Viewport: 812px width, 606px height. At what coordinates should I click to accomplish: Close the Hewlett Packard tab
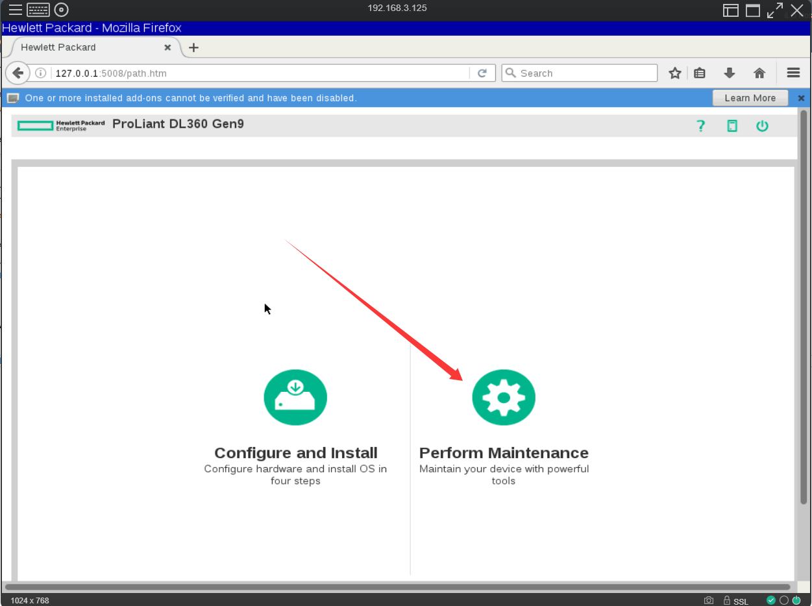[x=167, y=47]
